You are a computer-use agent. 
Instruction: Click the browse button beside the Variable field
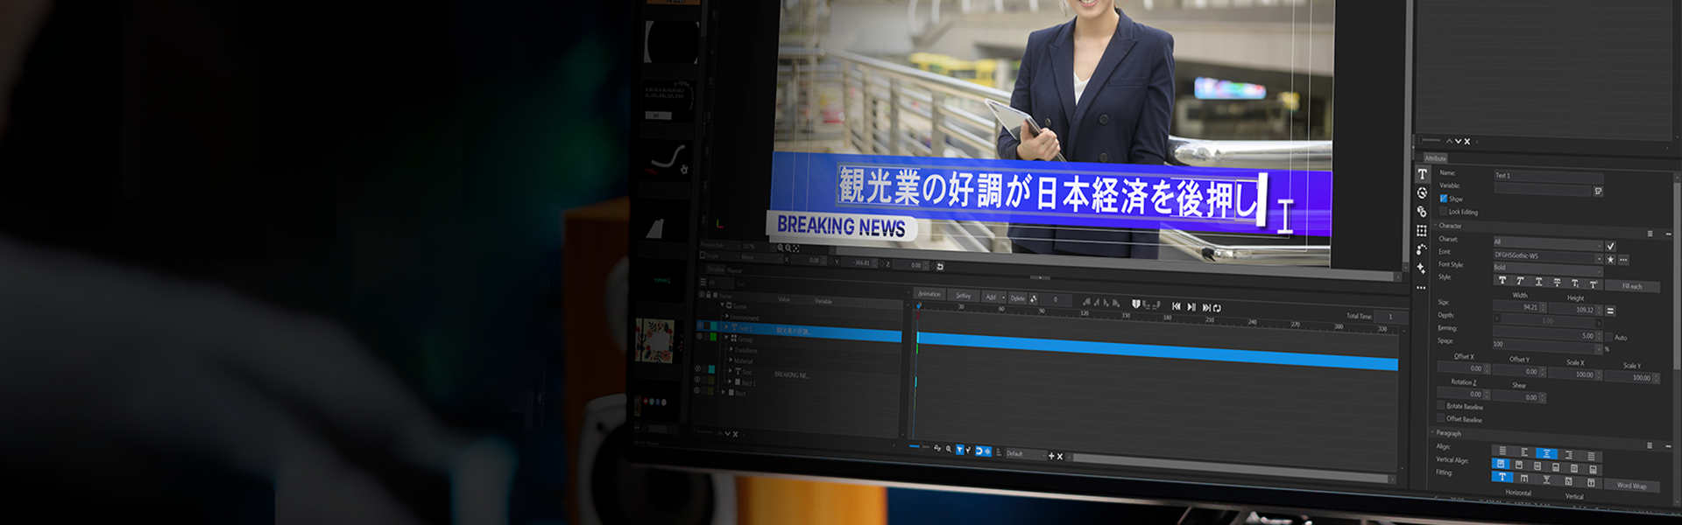click(x=1598, y=191)
